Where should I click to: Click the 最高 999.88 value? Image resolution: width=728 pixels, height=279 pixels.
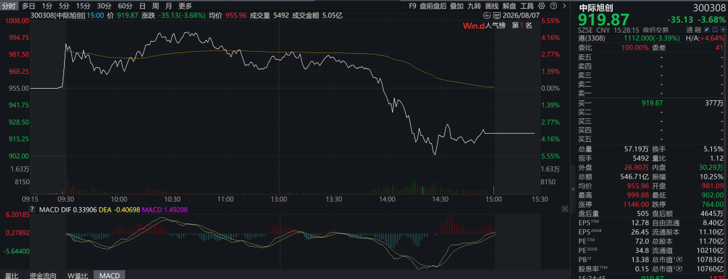638,195
